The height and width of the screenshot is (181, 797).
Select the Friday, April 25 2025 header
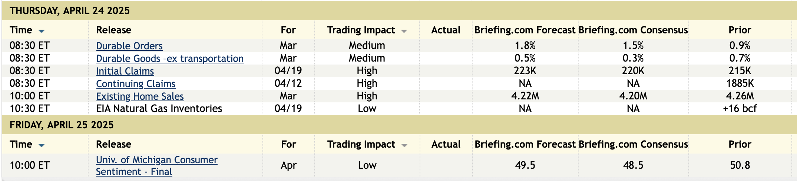62,125
